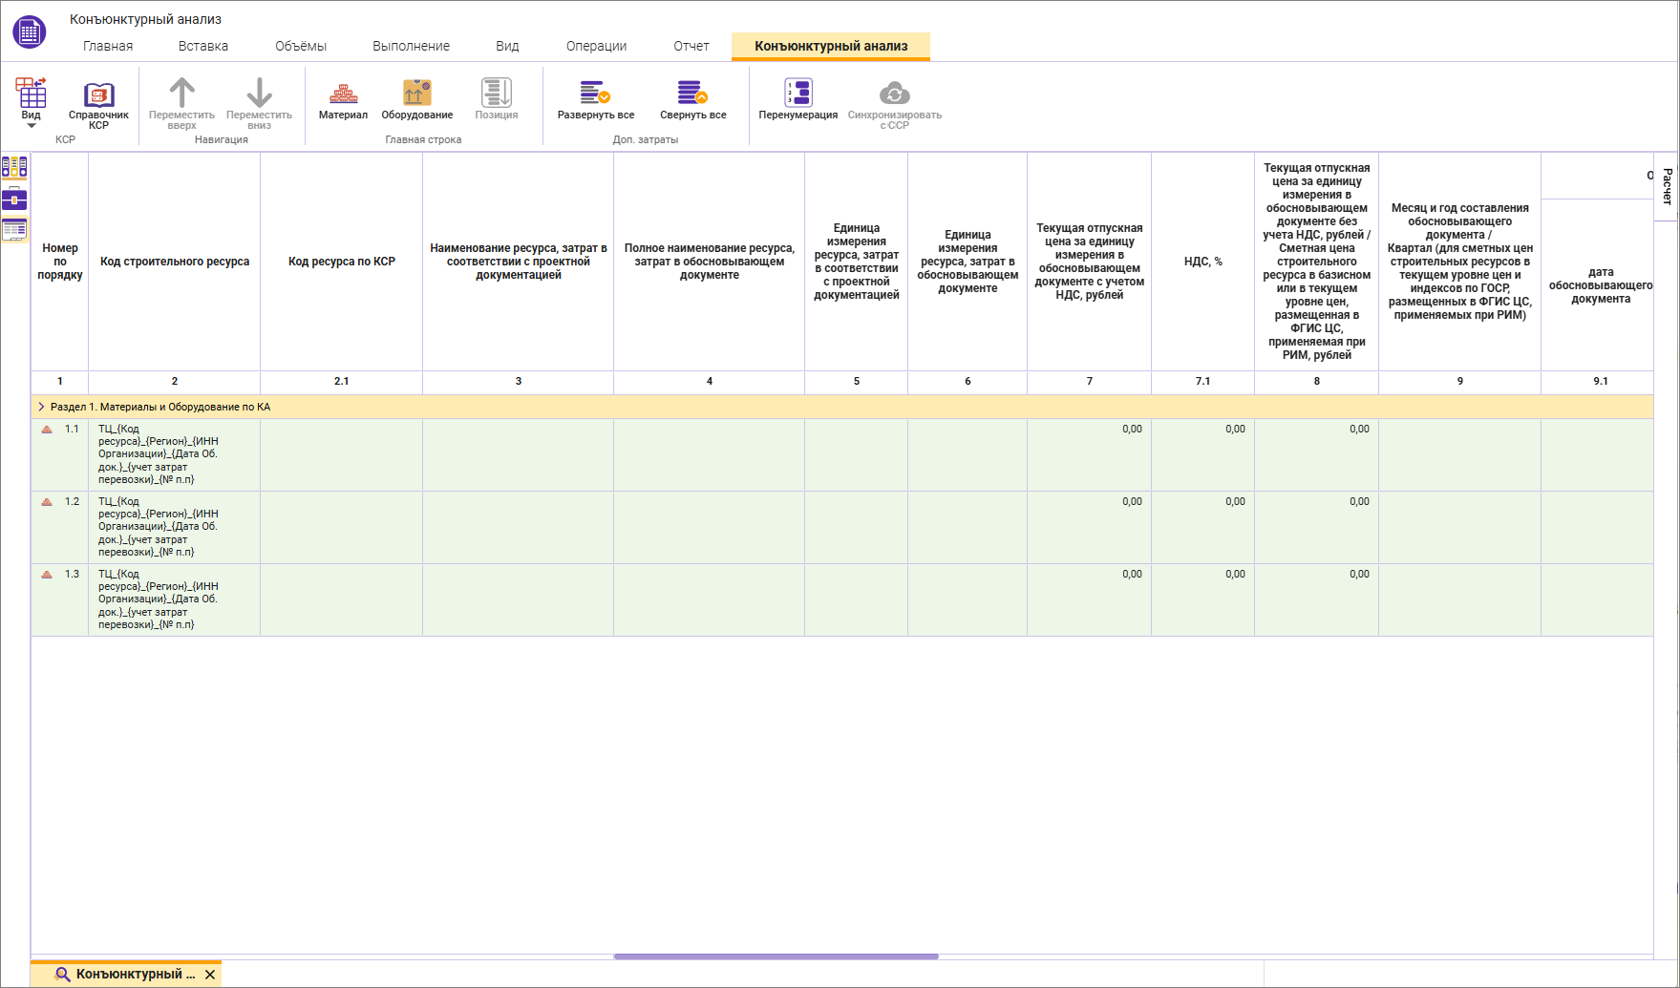Add an Оборудование row
This screenshot has height=988, width=1680.
click(416, 100)
